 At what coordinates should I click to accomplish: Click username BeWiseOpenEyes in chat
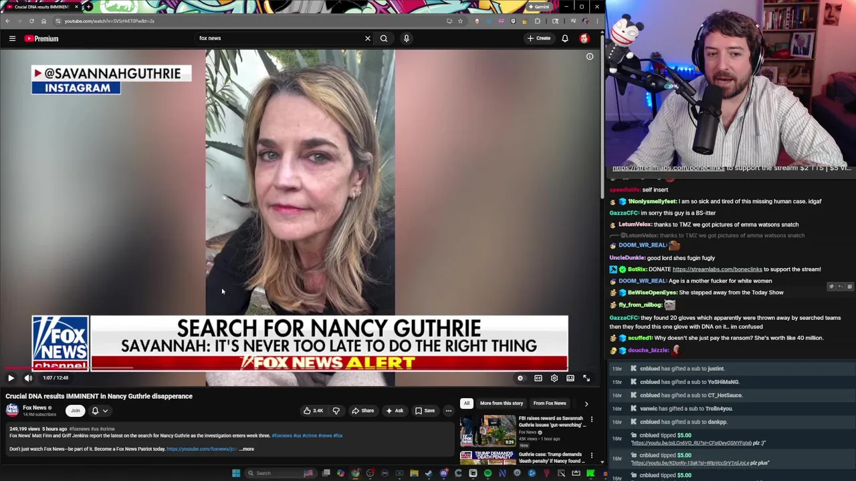[653, 293]
